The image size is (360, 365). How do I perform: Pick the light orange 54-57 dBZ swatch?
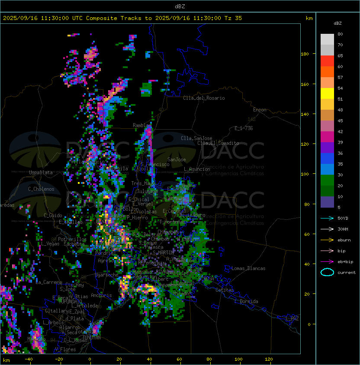[327, 83]
